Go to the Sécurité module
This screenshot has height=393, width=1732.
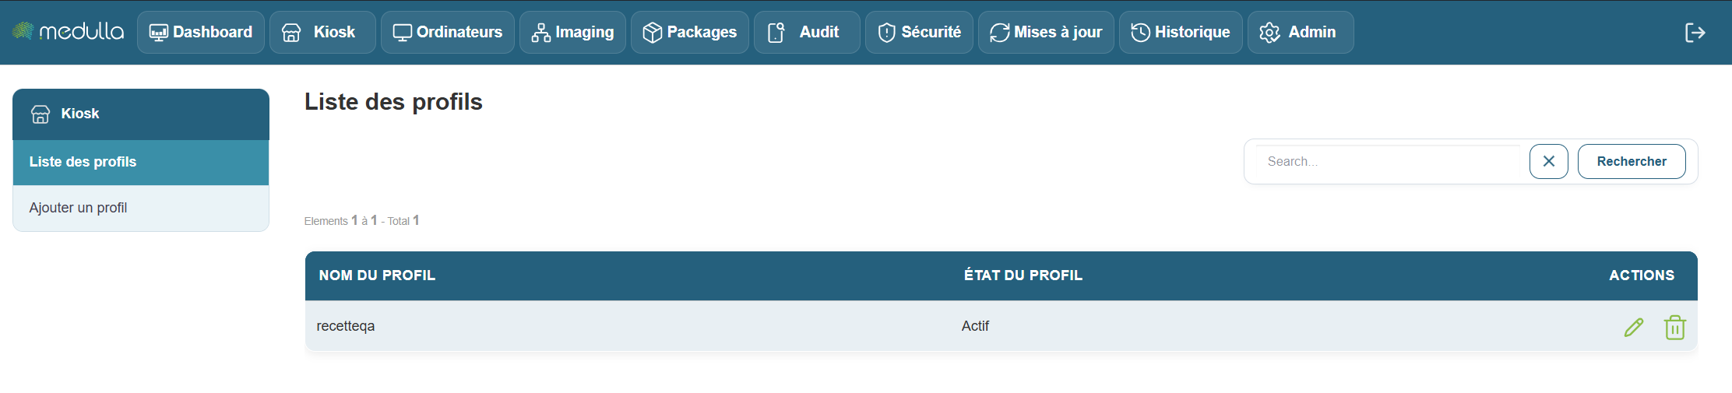click(x=919, y=33)
